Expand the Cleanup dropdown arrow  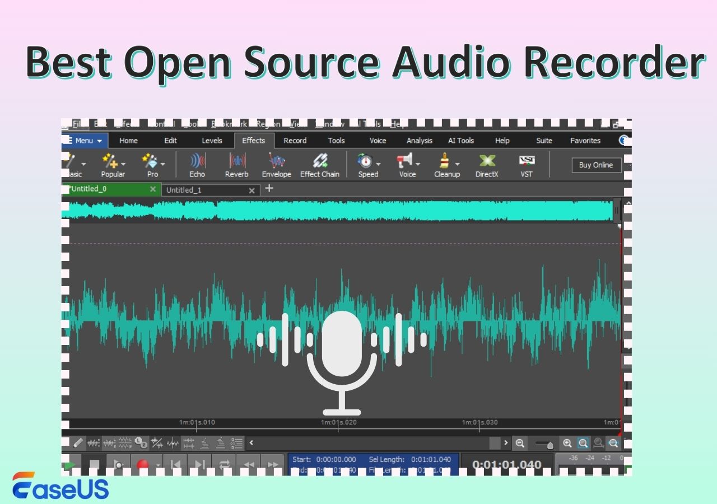click(x=457, y=164)
